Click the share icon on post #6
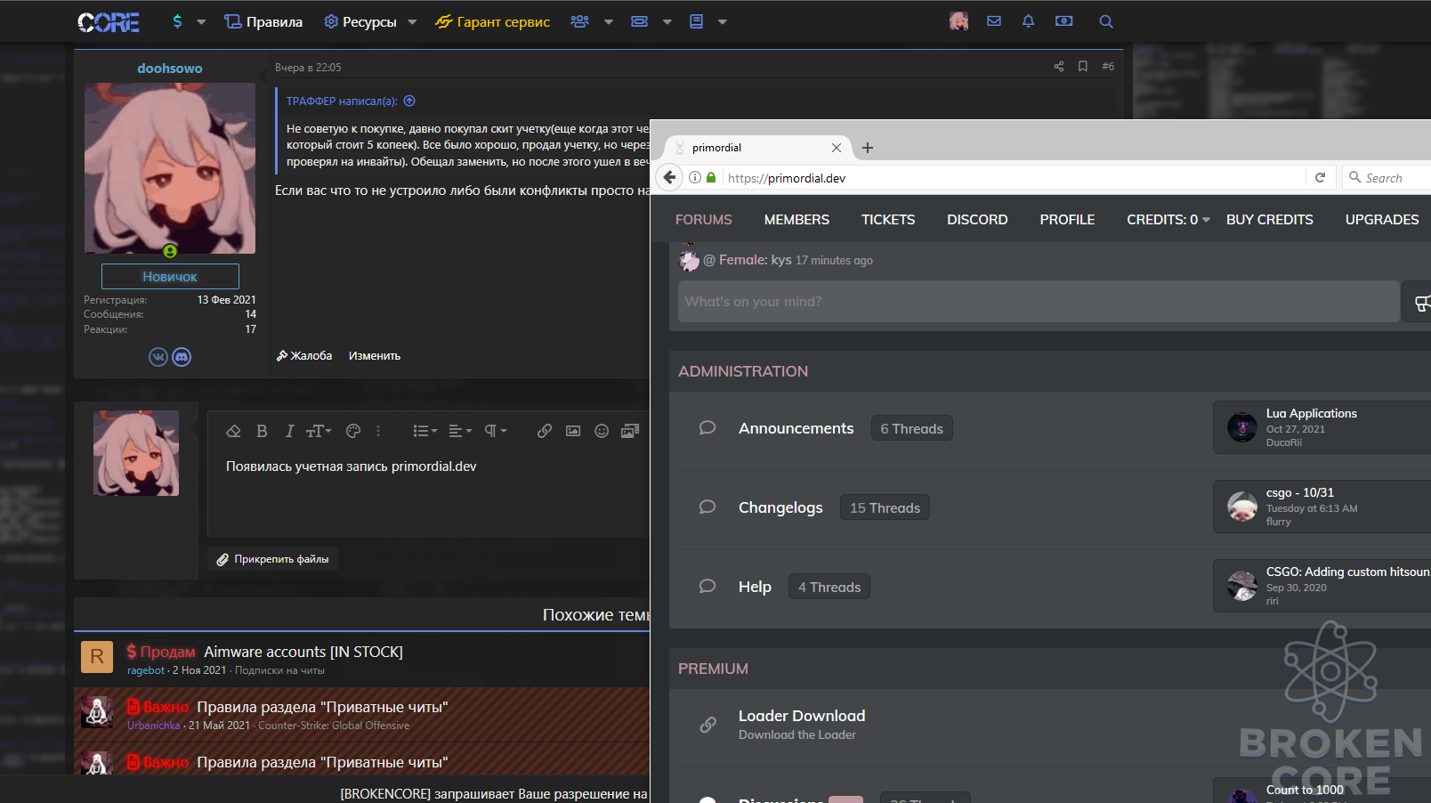The width and height of the screenshot is (1431, 803). pos(1059,67)
